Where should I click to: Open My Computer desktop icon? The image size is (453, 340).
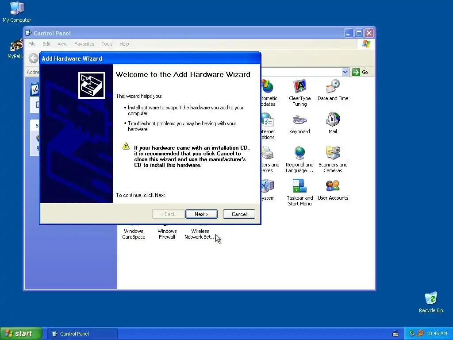(x=17, y=12)
